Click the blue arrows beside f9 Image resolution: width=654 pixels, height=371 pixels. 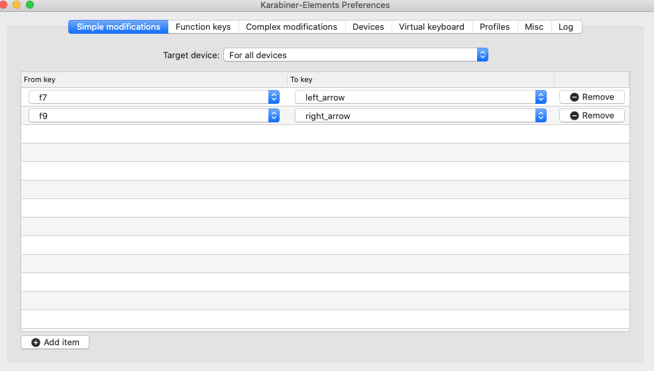tap(274, 116)
